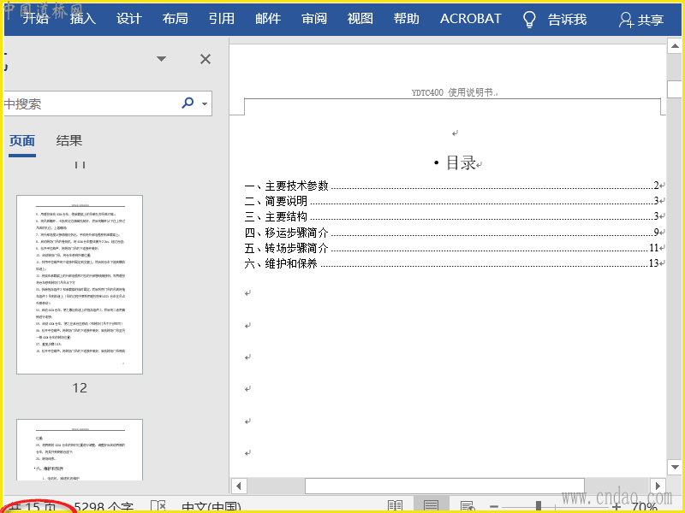
Task: Click the 70% zoom level
Action: pyautogui.click(x=645, y=507)
